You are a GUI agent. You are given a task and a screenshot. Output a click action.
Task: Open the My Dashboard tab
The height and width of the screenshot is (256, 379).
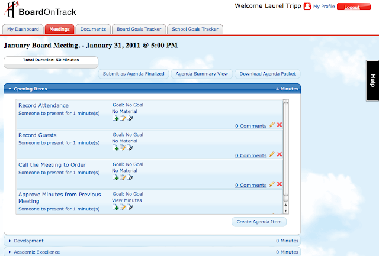point(23,29)
